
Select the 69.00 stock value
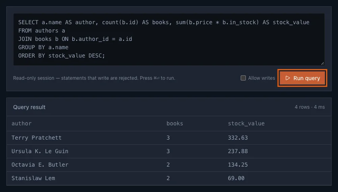coord(236,178)
